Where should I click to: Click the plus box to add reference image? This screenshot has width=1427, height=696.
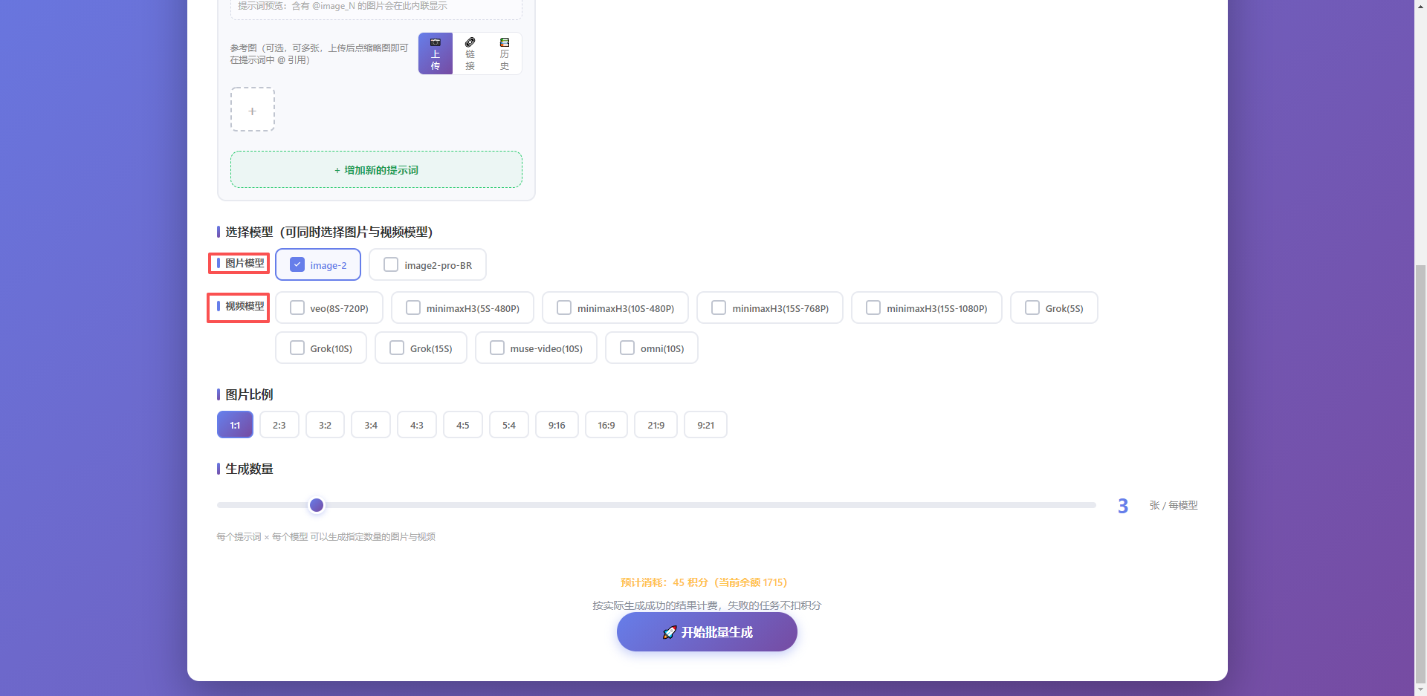point(253,110)
